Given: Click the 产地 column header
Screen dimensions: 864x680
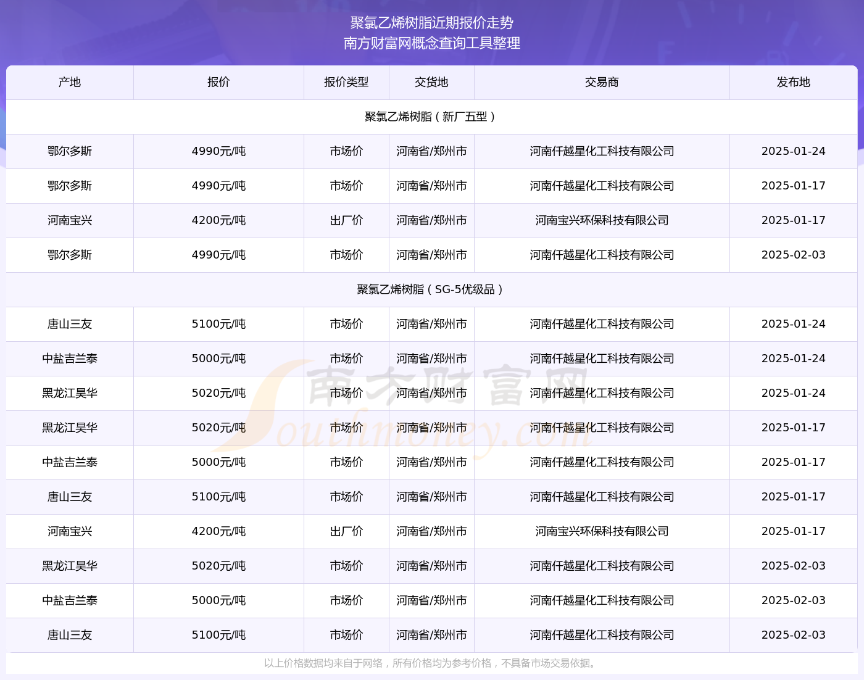Looking at the screenshot, I should point(70,82).
